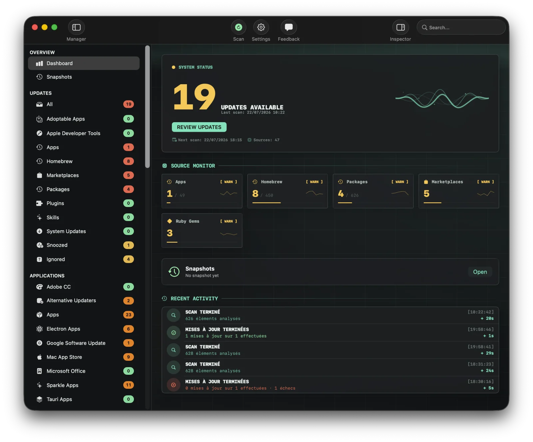533x442 pixels.
Task: Click the sidebar vertical scrollbar
Action: point(148,107)
